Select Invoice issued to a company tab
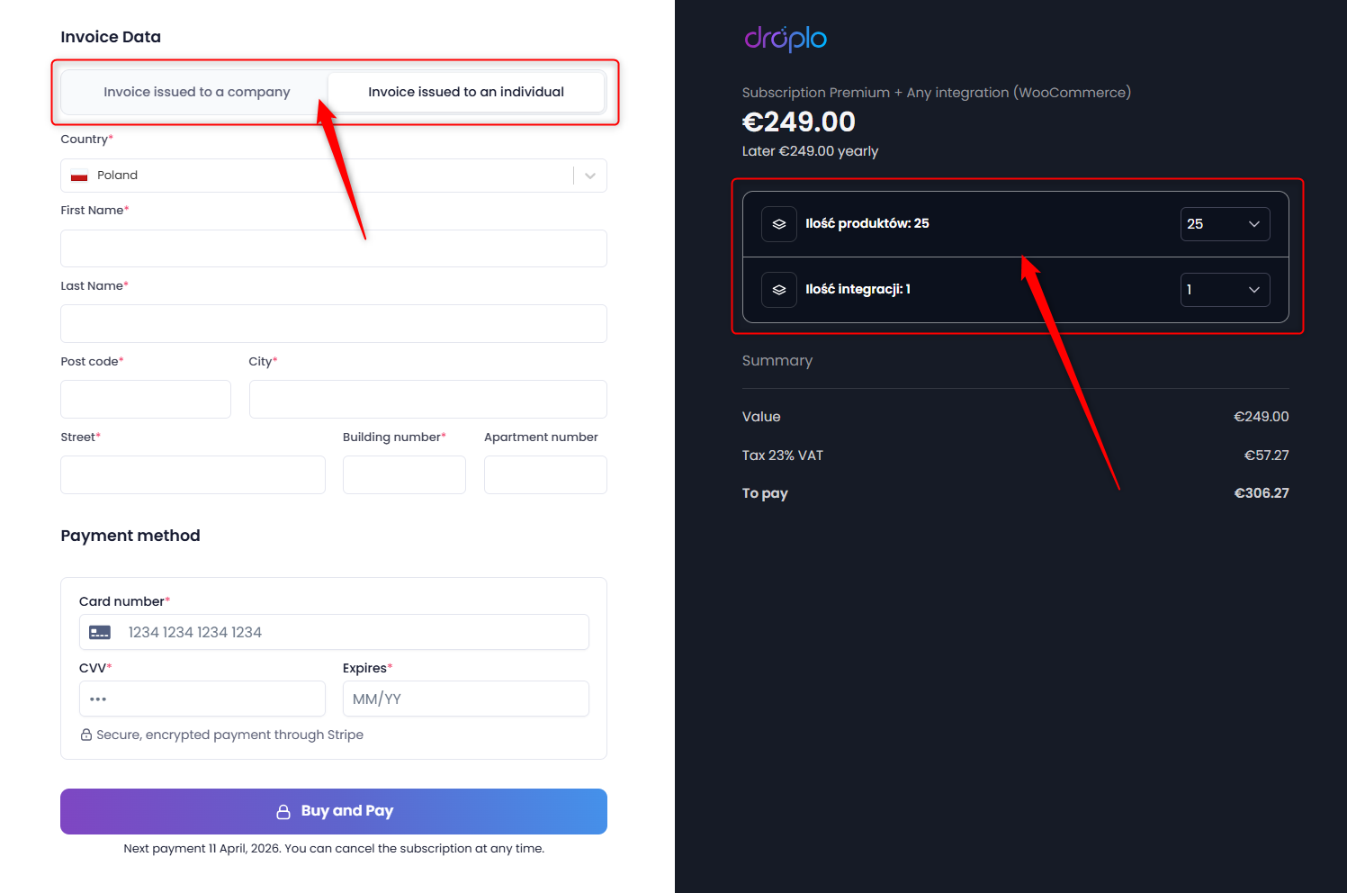The width and height of the screenshot is (1347, 893). 196,92
